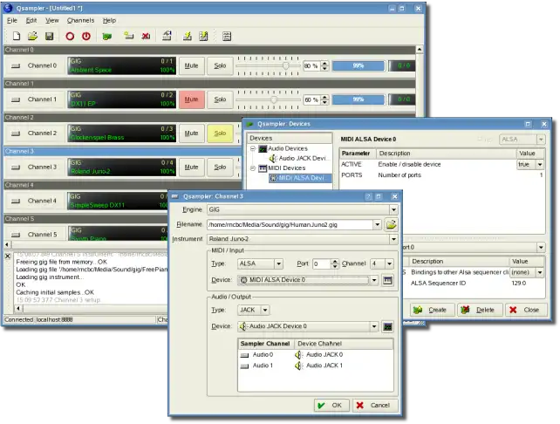Click the speaker icon next to Audio JACK 1
Image resolution: width=560 pixels, height=424 pixels.
tap(298, 366)
